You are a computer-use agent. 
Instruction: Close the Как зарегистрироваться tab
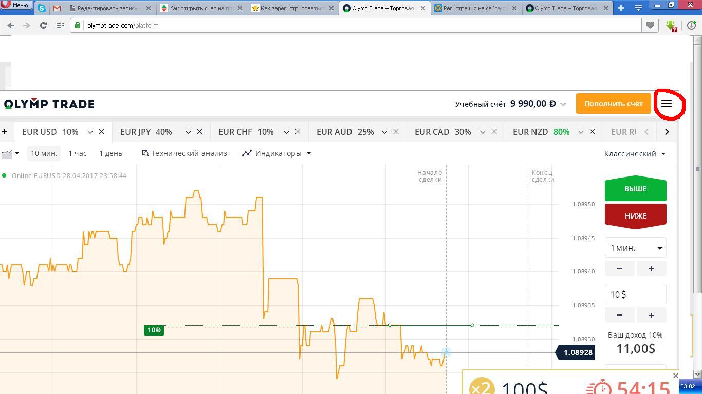[331, 8]
